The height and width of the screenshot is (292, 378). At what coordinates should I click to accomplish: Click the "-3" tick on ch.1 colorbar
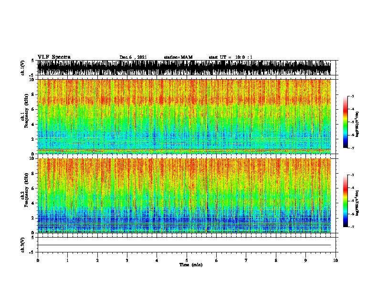(352, 96)
